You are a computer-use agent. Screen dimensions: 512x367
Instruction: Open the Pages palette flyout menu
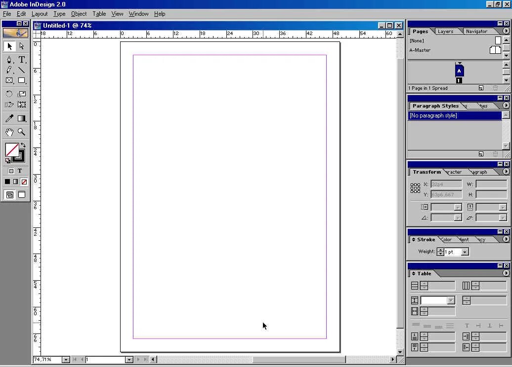point(506,31)
